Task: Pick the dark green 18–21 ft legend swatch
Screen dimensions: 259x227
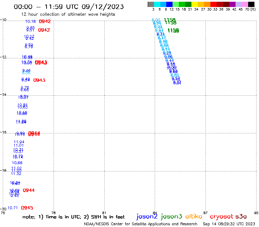Action: click(x=188, y=4)
